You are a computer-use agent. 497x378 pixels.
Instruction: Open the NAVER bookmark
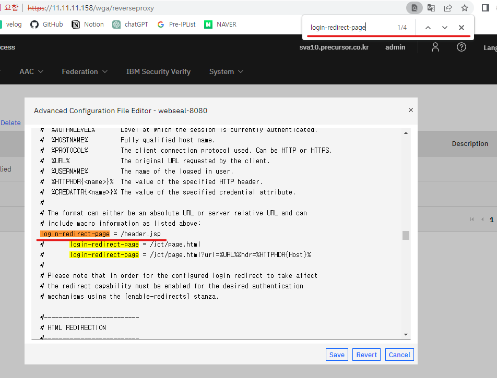pos(220,25)
